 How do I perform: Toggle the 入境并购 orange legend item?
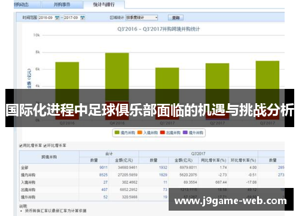click(148, 132)
